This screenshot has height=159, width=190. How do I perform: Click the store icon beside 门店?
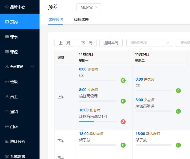7,127
